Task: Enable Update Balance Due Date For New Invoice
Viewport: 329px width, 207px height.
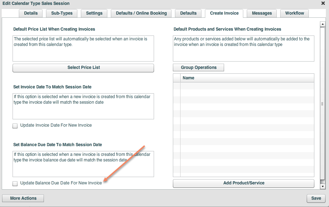Action: coord(15,183)
